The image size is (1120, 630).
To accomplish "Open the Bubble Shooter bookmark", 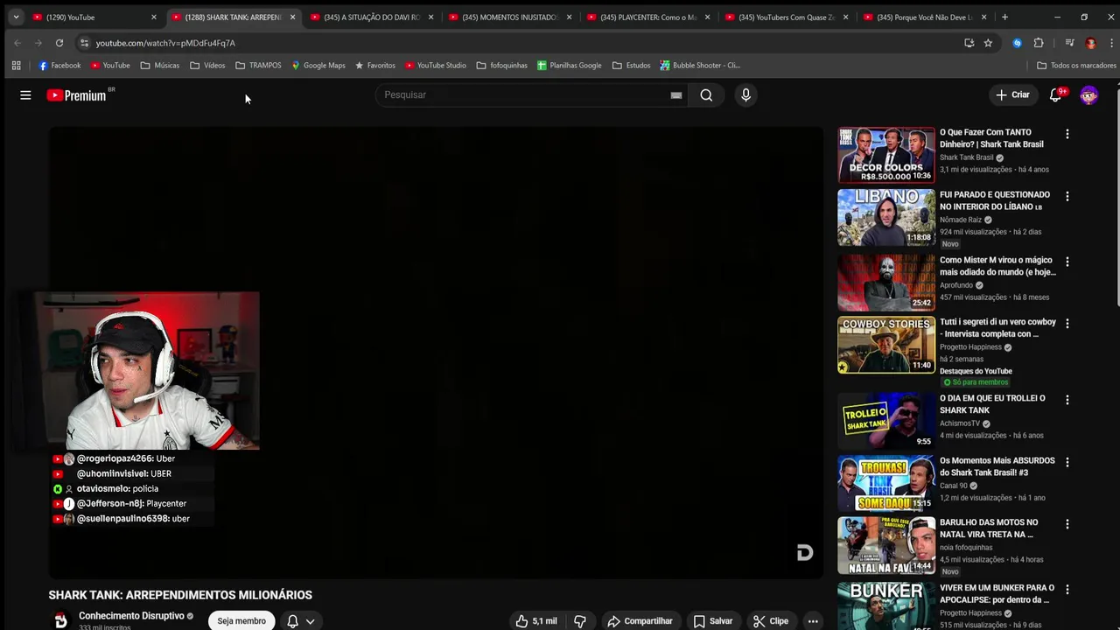I will (x=700, y=65).
